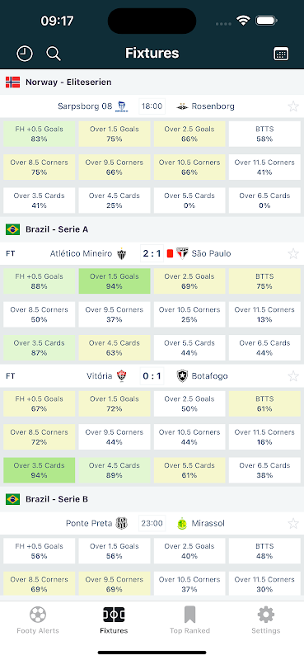
Task: Select the Over 1.5 Goals 94% tile
Action: point(115,281)
